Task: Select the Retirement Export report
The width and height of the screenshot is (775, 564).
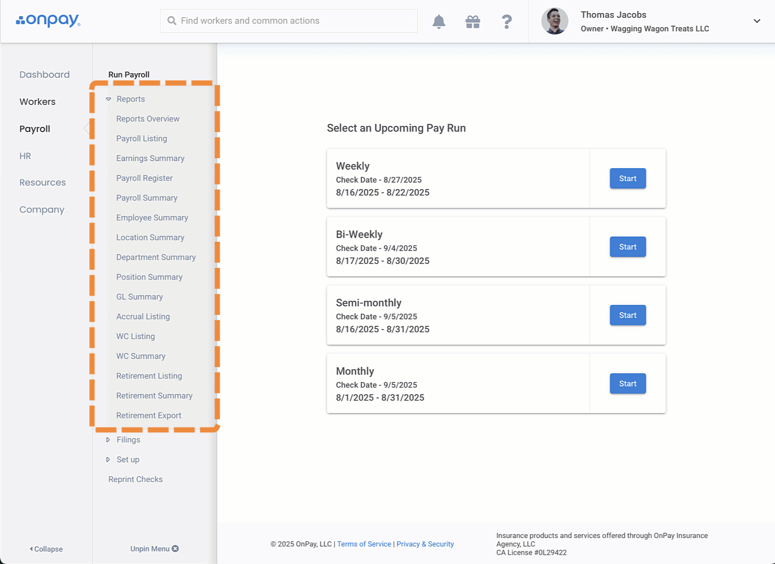Action: tap(149, 416)
